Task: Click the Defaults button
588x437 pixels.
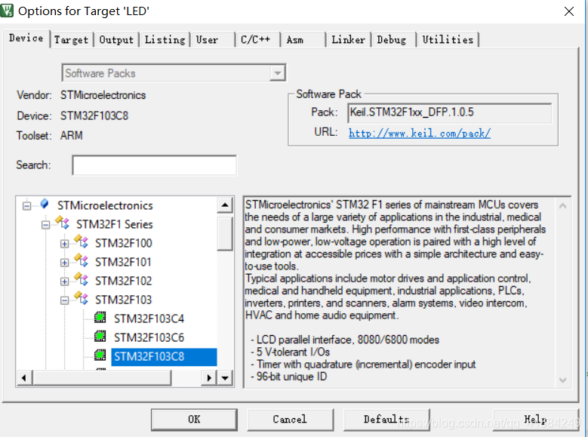Action: pos(386,420)
